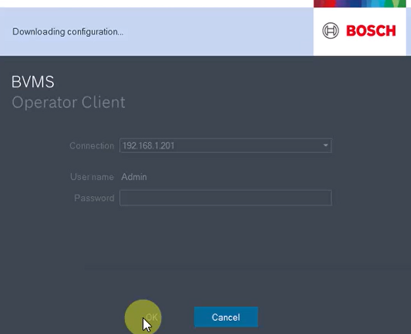Click the Connection field label
This screenshot has height=334, width=411.
[x=91, y=146]
